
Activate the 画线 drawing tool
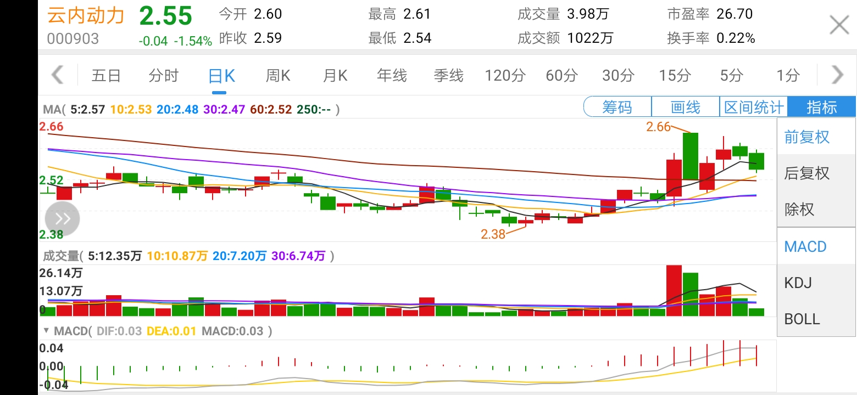[686, 107]
